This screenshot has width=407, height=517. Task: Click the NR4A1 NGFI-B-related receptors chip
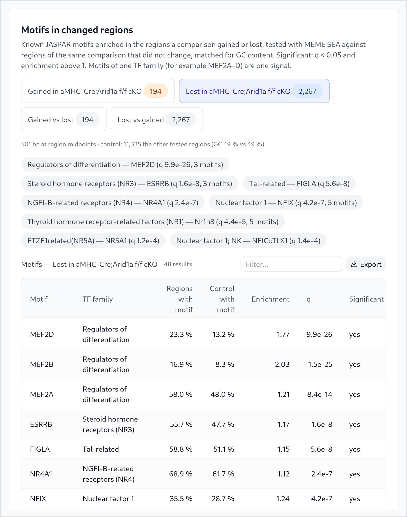point(113,202)
